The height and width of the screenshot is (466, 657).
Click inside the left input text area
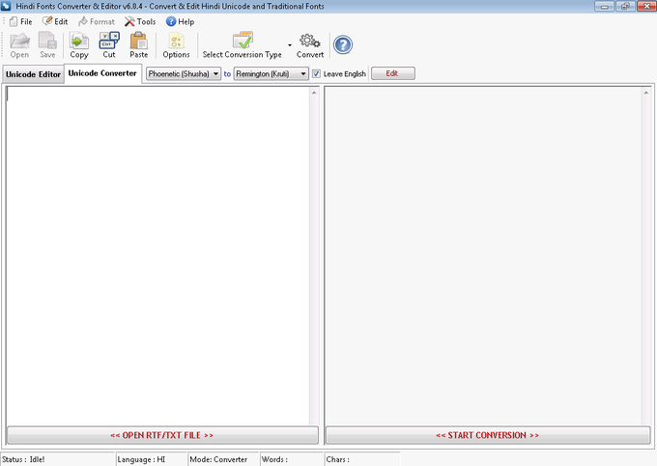pyautogui.click(x=157, y=256)
